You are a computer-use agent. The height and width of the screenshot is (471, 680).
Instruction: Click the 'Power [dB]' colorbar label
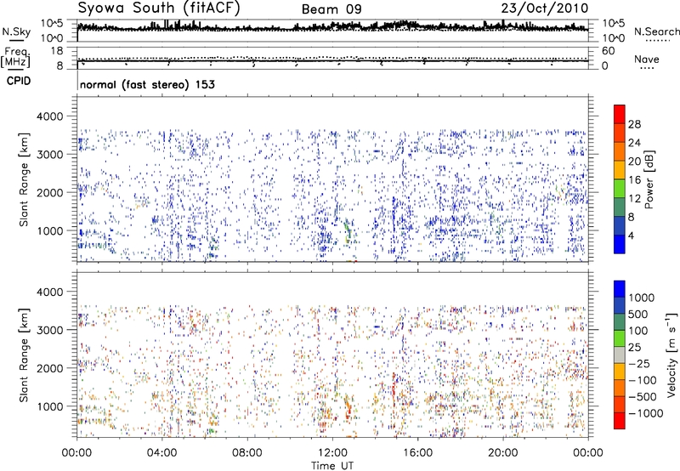point(649,179)
